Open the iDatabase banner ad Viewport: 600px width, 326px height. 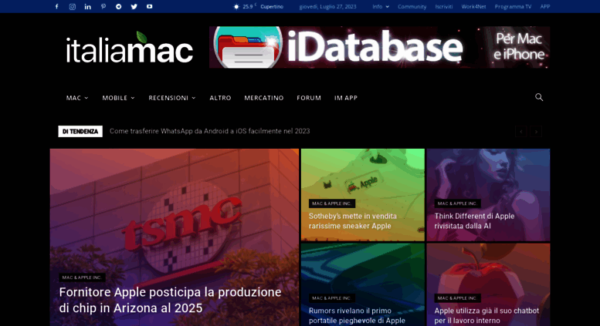pyautogui.click(x=380, y=47)
